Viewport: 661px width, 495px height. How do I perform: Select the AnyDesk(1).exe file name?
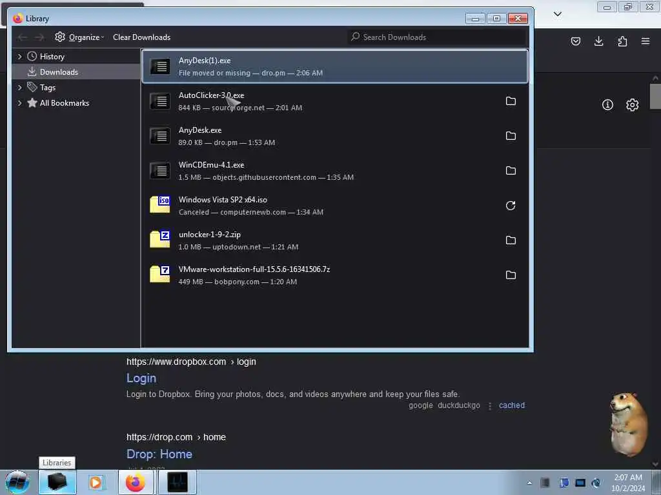point(205,61)
